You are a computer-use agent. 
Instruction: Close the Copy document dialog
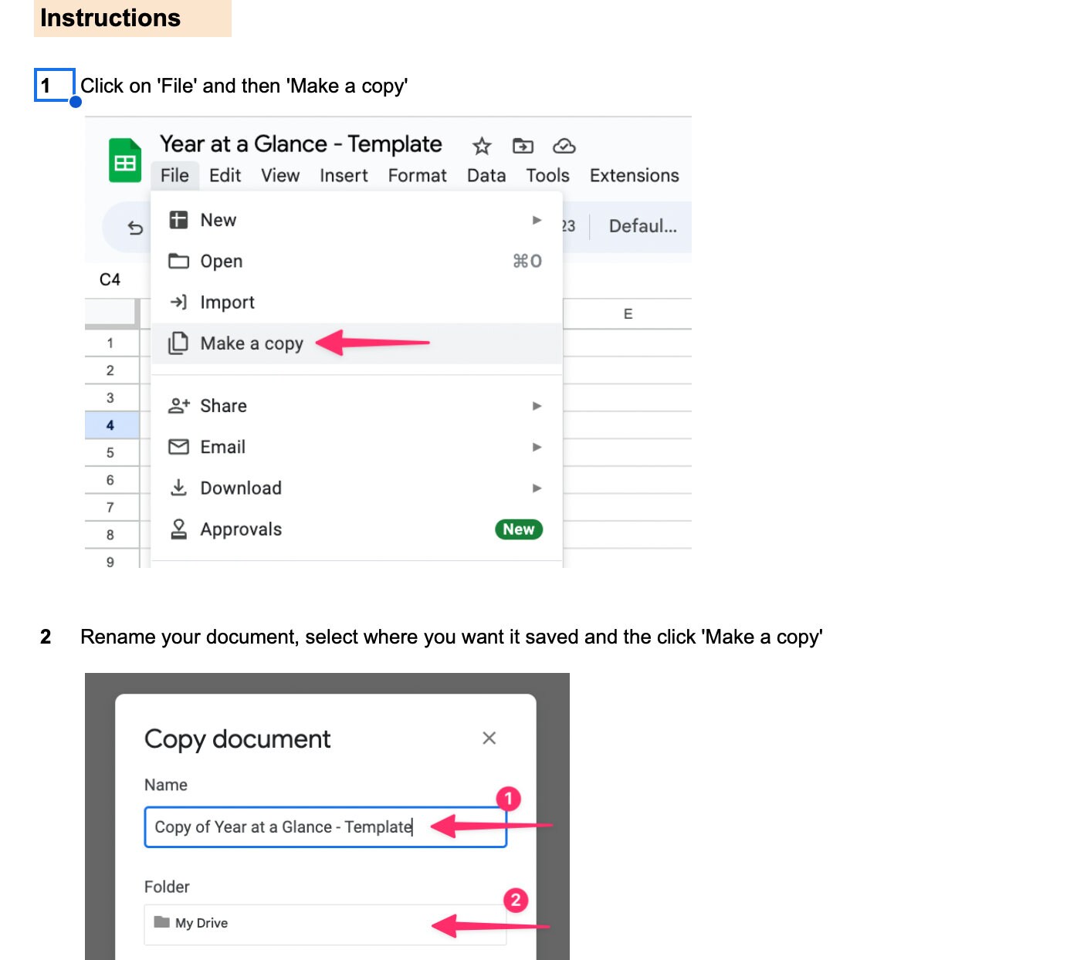489,738
